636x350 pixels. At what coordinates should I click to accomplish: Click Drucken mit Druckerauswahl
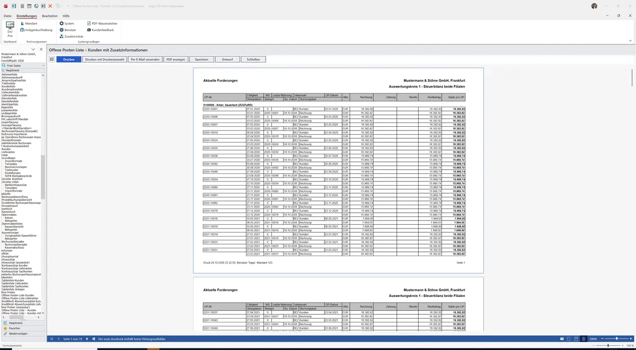pos(105,59)
